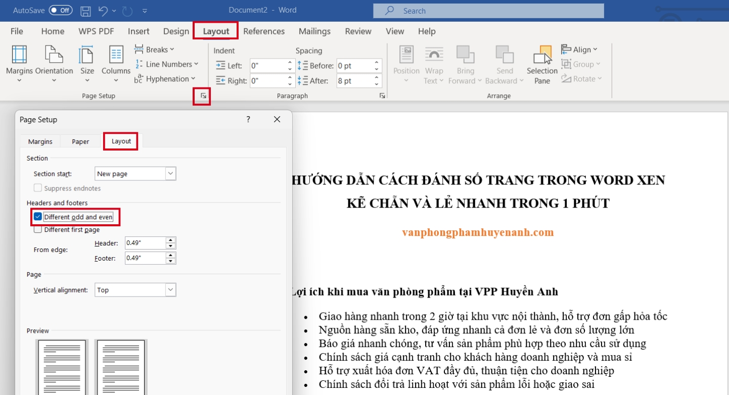This screenshot has height=395, width=729.
Task: Switch to the Review tab
Action: [x=358, y=31]
